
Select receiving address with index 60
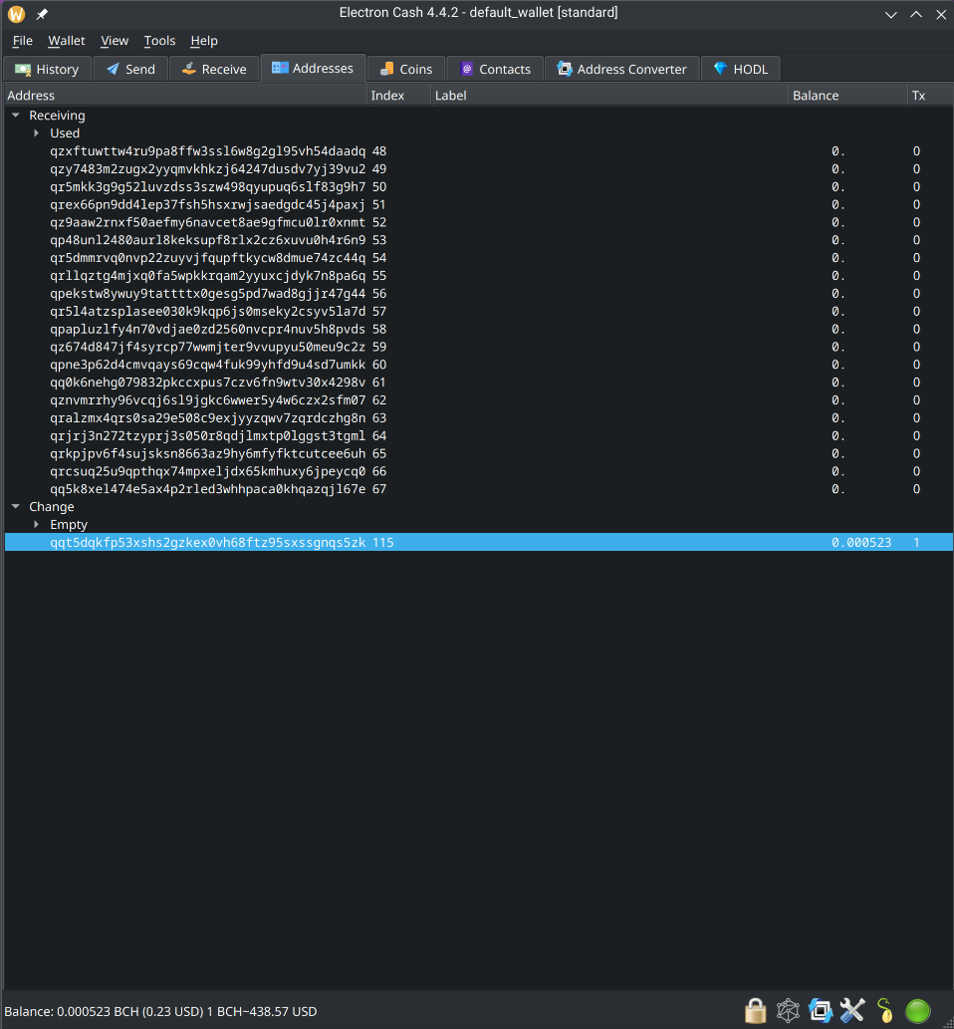click(478, 365)
